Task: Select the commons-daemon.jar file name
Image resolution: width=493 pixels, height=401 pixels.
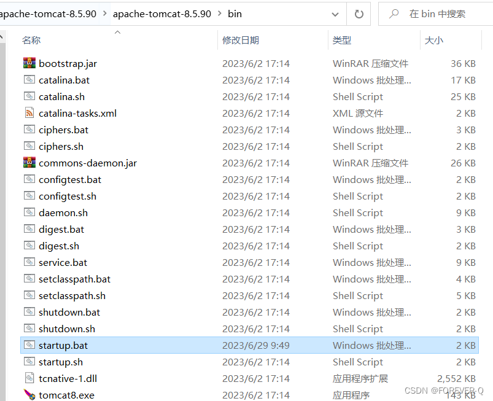Action: coord(88,163)
